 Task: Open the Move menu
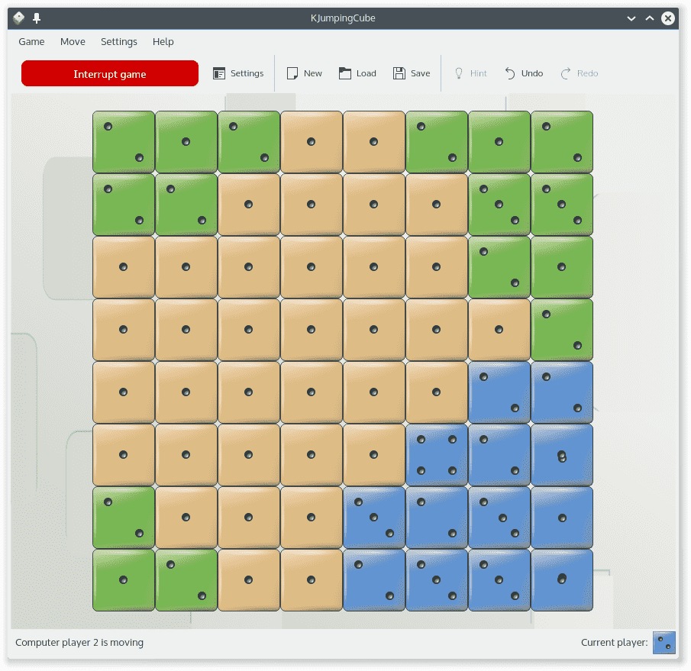pos(73,42)
